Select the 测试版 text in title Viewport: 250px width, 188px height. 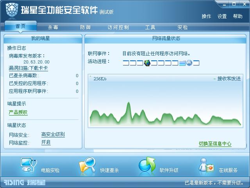[106, 12]
